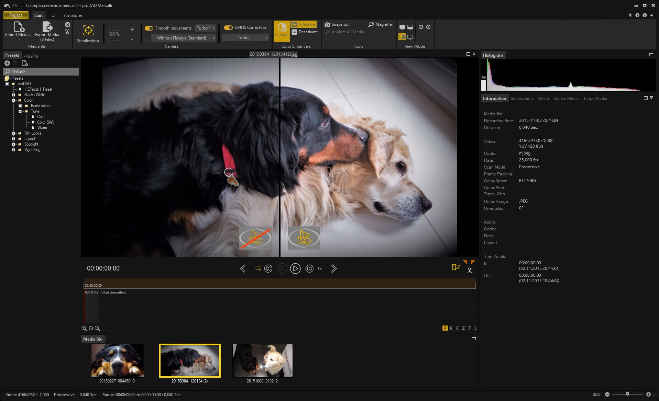The width and height of the screenshot is (659, 401).
Task: Select the 20151008_210212 thumbnail
Action: (x=262, y=360)
